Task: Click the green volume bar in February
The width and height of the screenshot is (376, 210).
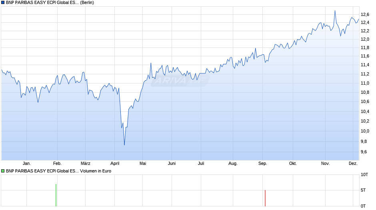Action: click(x=56, y=195)
